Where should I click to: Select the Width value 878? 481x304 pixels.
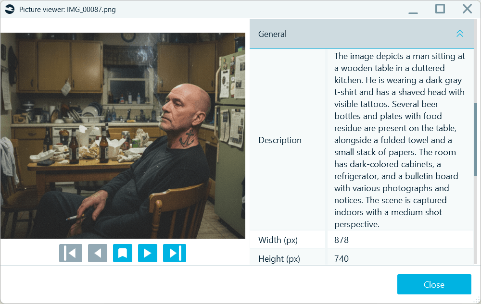click(342, 240)
